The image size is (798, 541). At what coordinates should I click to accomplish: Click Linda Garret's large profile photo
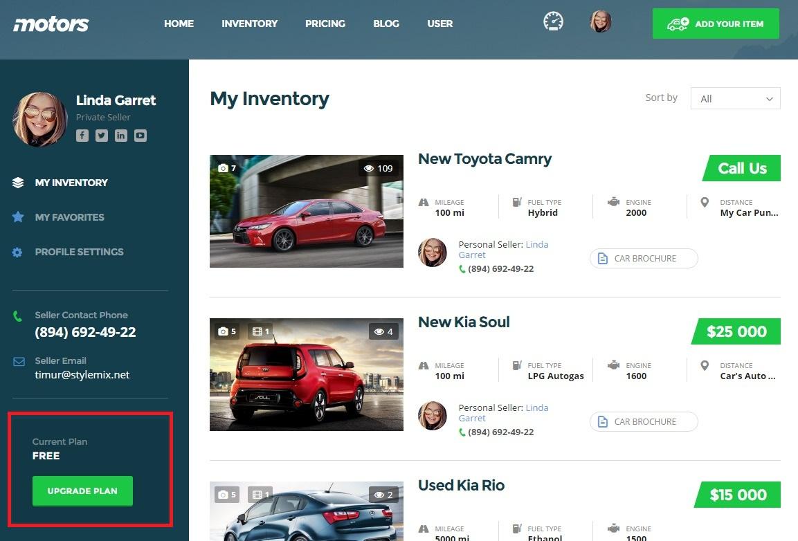40,119
